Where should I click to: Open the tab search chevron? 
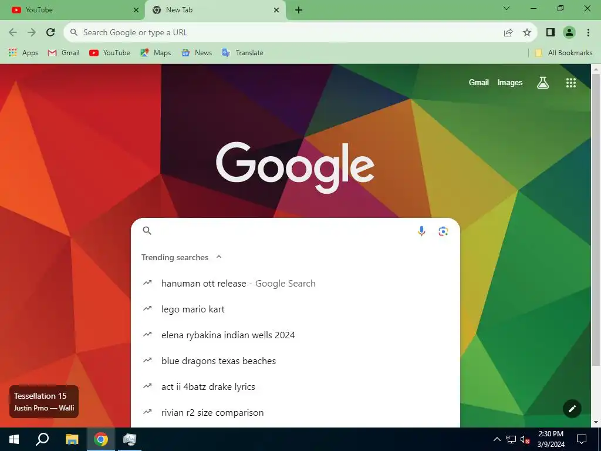[x=507, y=8]
